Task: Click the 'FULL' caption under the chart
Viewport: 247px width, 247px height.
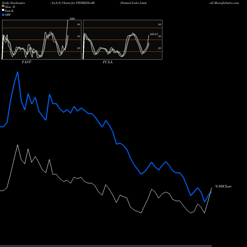Action: pyautogui.click(x=108, y=62)
